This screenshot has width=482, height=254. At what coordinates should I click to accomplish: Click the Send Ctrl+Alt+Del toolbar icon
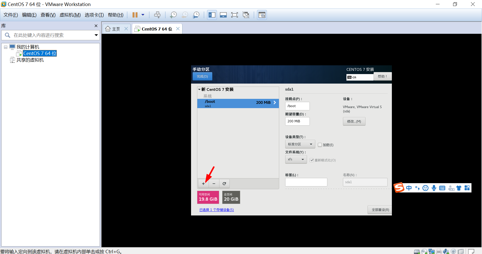pyautogui.click(x=157, y=15)
